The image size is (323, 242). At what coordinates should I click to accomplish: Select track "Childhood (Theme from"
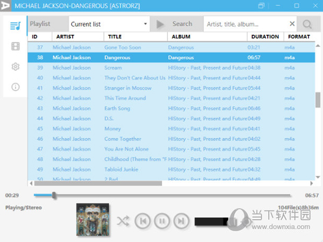(x=136, y=159)
